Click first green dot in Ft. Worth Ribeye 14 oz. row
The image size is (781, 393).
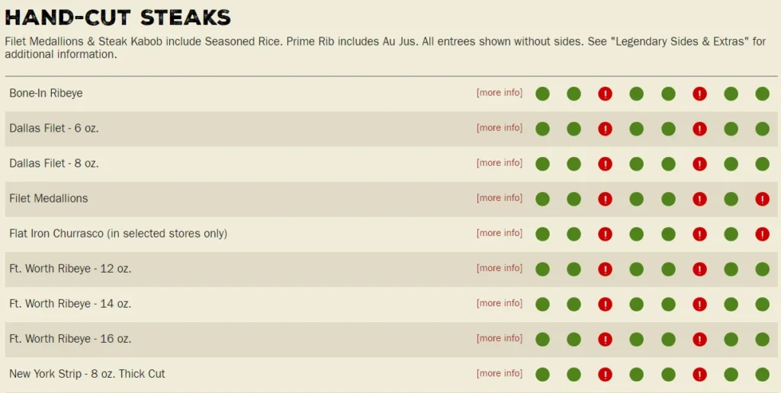(x=542, y=304)
